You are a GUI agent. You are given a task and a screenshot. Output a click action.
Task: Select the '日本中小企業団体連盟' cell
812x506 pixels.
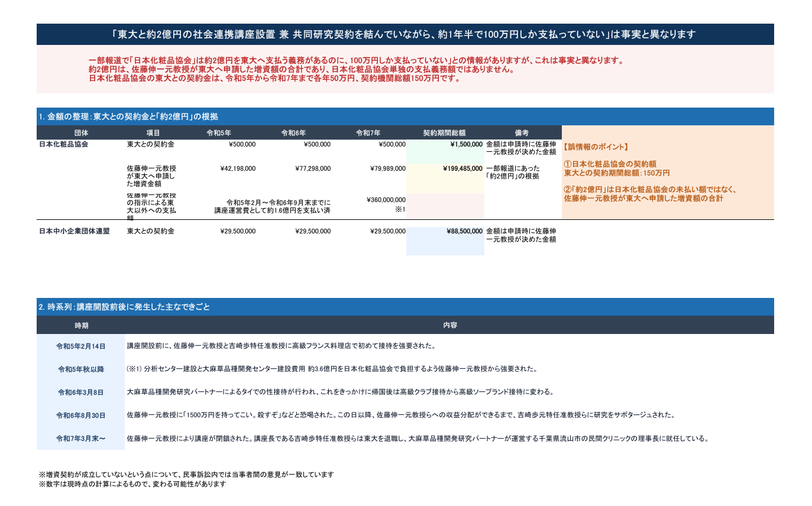point(74,231)
